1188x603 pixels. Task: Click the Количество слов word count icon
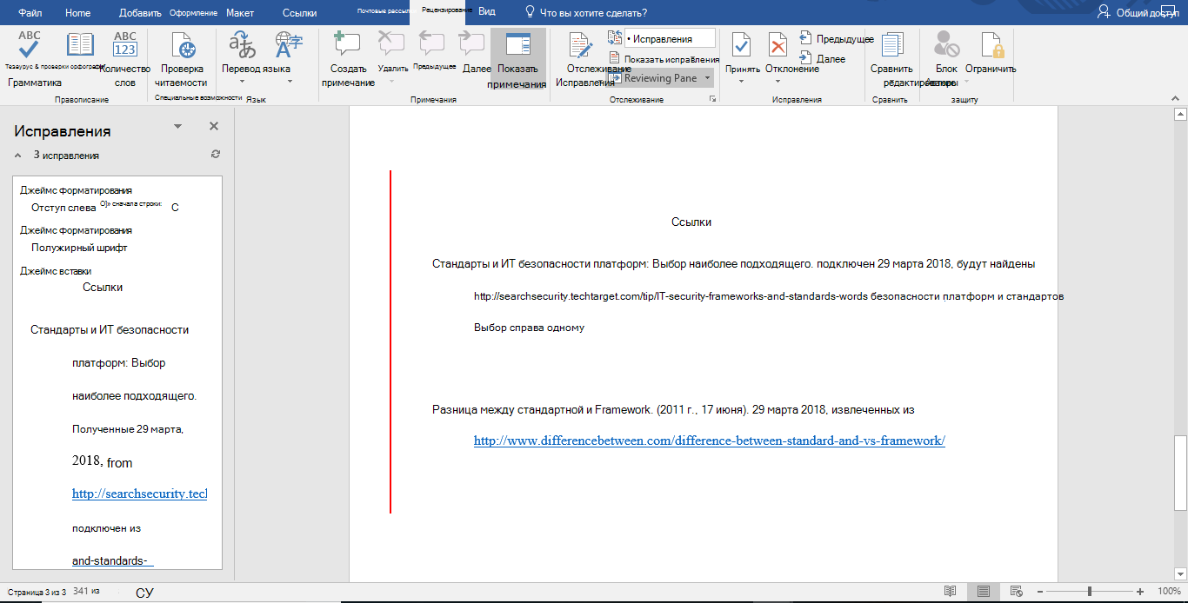125,45
